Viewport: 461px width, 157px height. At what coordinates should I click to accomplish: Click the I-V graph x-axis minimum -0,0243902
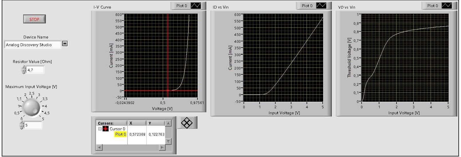pyautogui.click(x=125, y=103)
